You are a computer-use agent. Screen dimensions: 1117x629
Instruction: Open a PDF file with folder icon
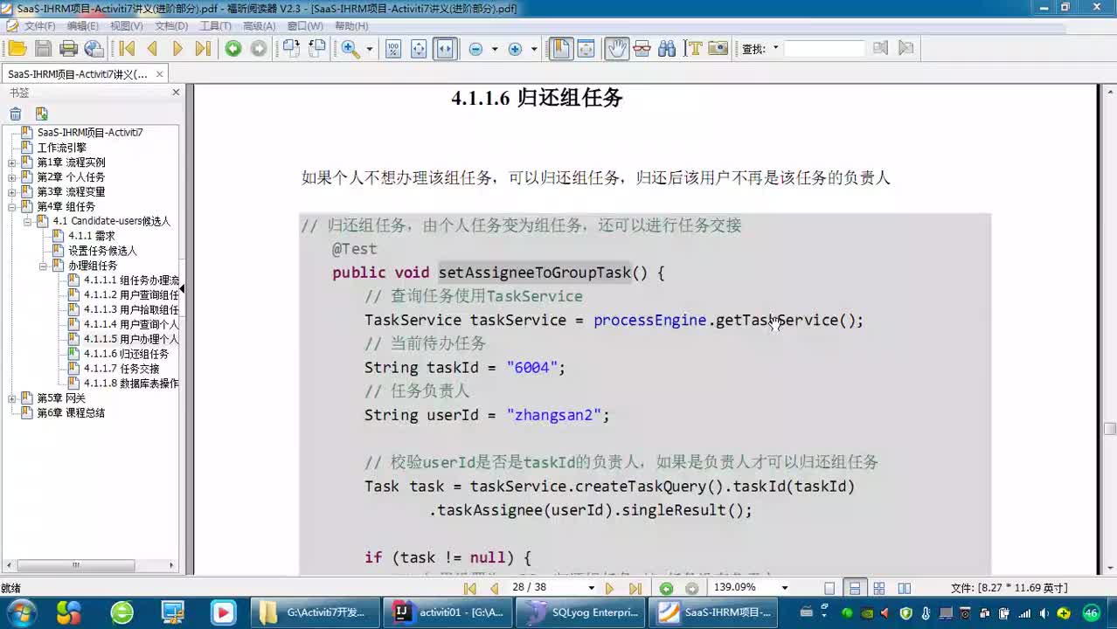[x=17, y=49]
